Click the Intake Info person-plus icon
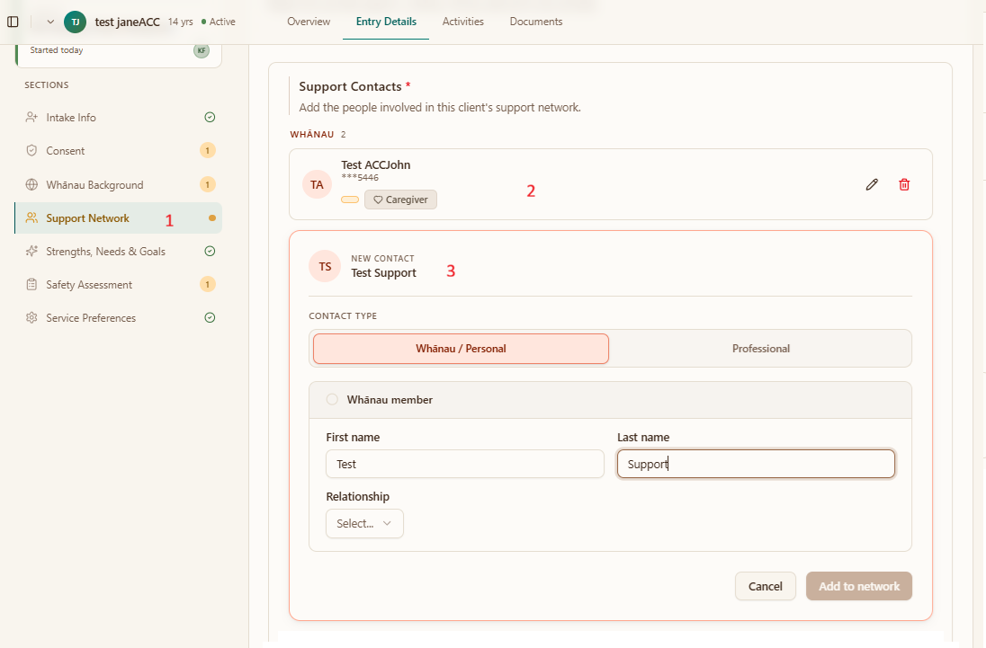 pyautogui.click(x=31, y=118)
